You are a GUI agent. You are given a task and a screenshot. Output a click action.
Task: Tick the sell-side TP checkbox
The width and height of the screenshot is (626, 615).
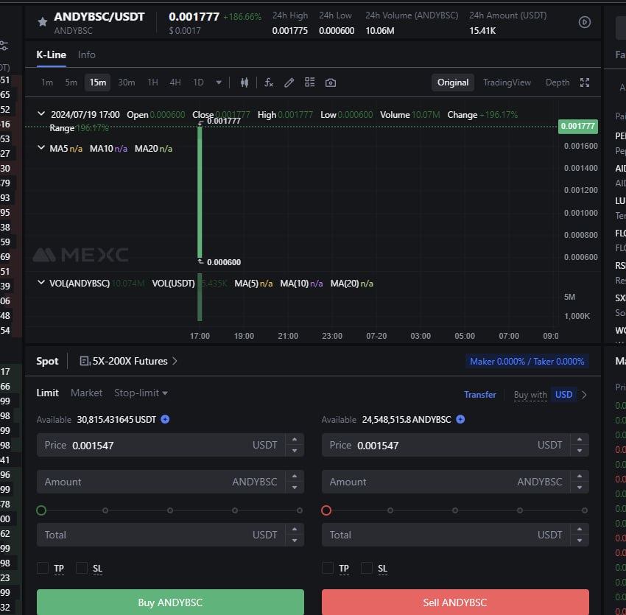pyautogui.click(x=328, y=568)
